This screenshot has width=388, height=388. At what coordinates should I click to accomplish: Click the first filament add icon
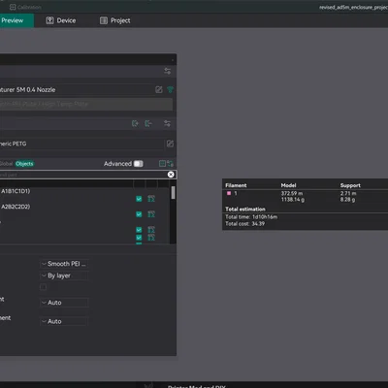[135, 123]
